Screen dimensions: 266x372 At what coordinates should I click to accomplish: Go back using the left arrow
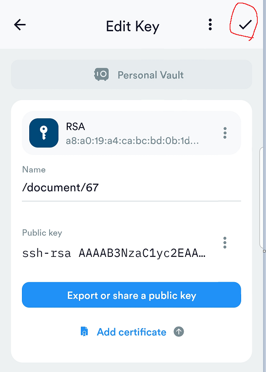tap(20, 25)
